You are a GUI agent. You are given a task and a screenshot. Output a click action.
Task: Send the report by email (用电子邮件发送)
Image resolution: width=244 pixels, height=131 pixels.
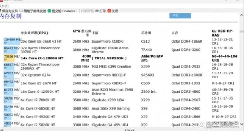(x=33, y=11)
